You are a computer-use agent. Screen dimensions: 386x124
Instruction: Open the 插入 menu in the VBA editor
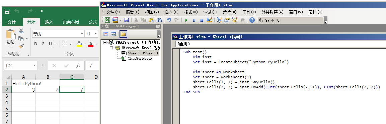tap(171, 12)
